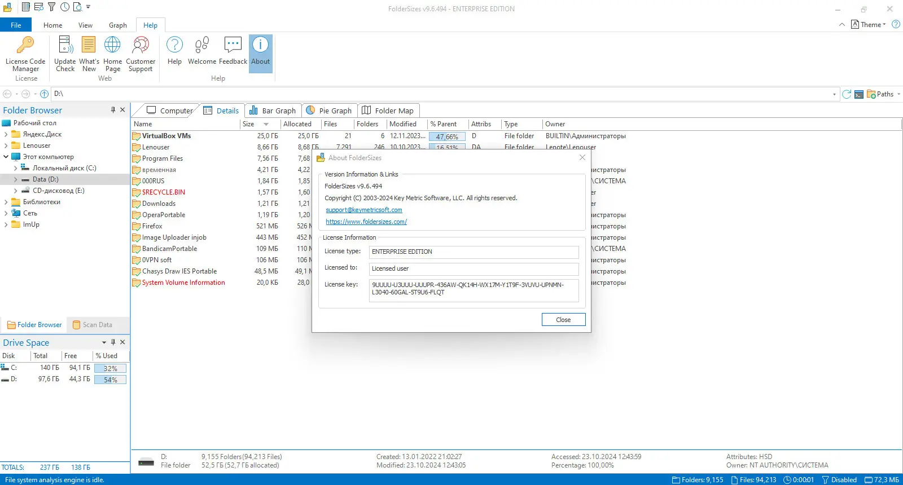Pin the Folder Browser panel
The image size is (903, 485).
pyautogui.click(x=113, y=110)
